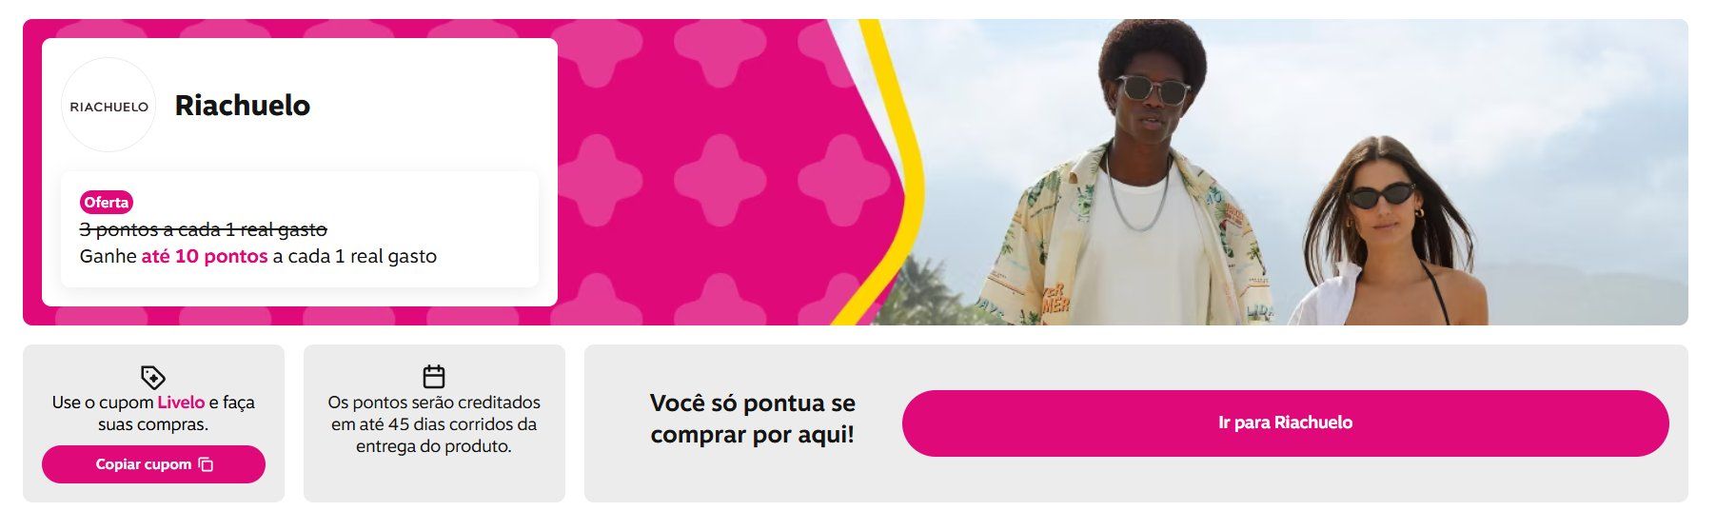Click the Riachuelo store name heading

tap(243, 106)
